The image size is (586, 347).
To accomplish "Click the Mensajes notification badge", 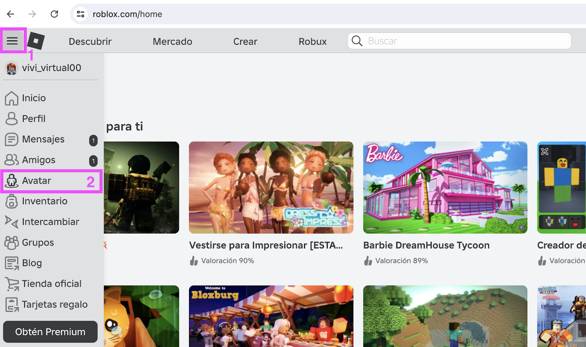I will 93,141.
